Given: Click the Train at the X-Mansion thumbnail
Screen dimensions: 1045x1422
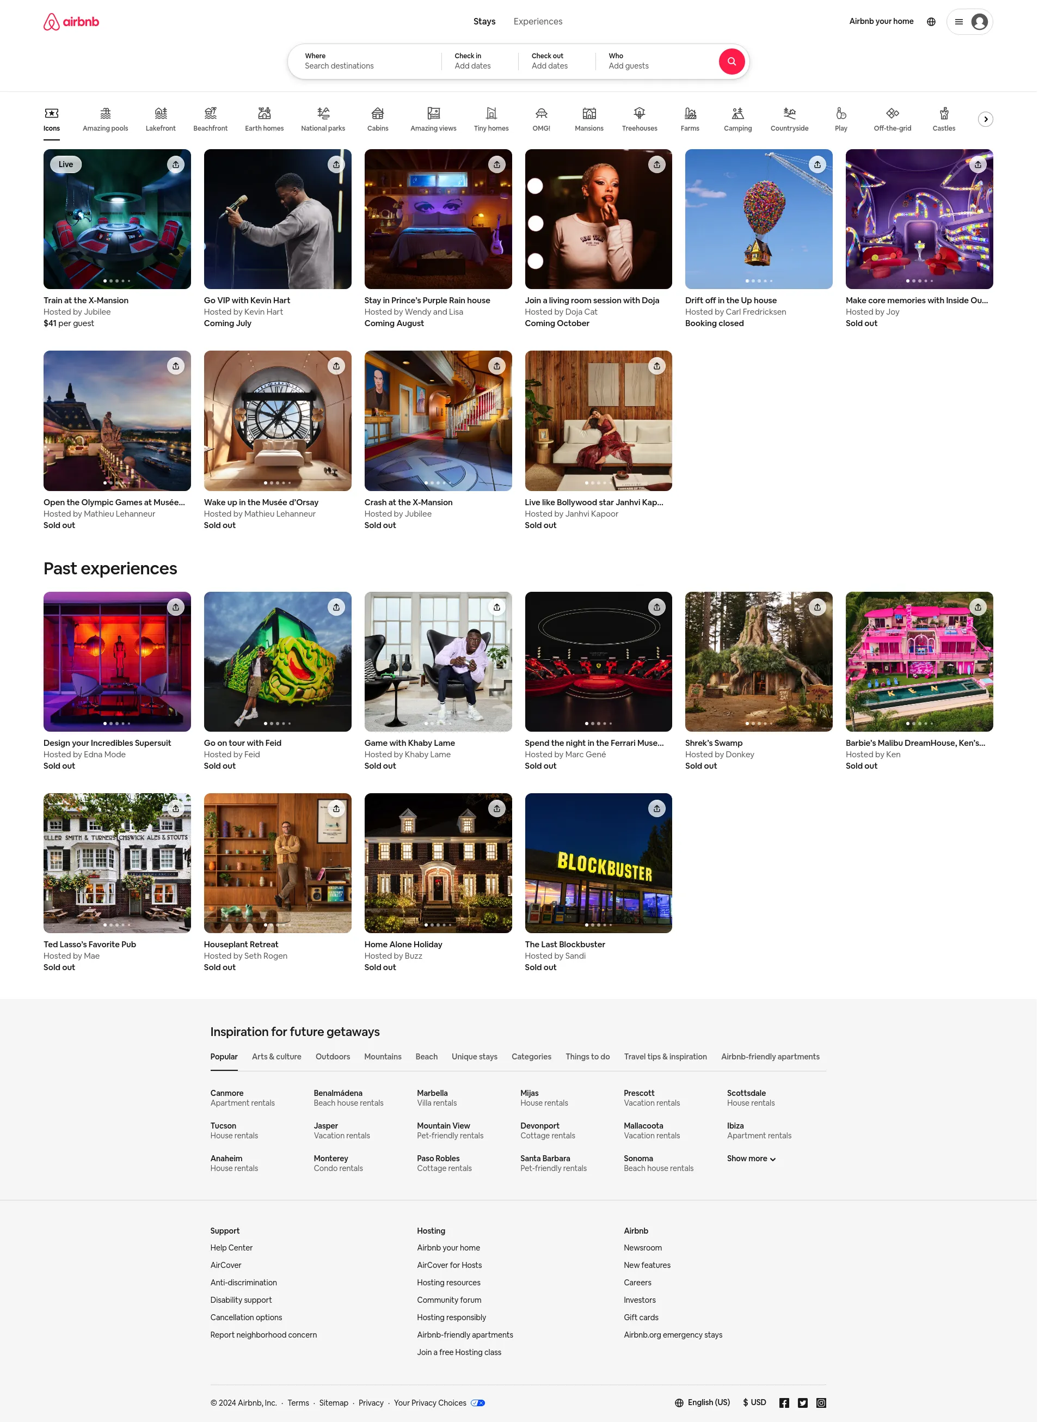Looking at the screenshot, I should point(117,219).
